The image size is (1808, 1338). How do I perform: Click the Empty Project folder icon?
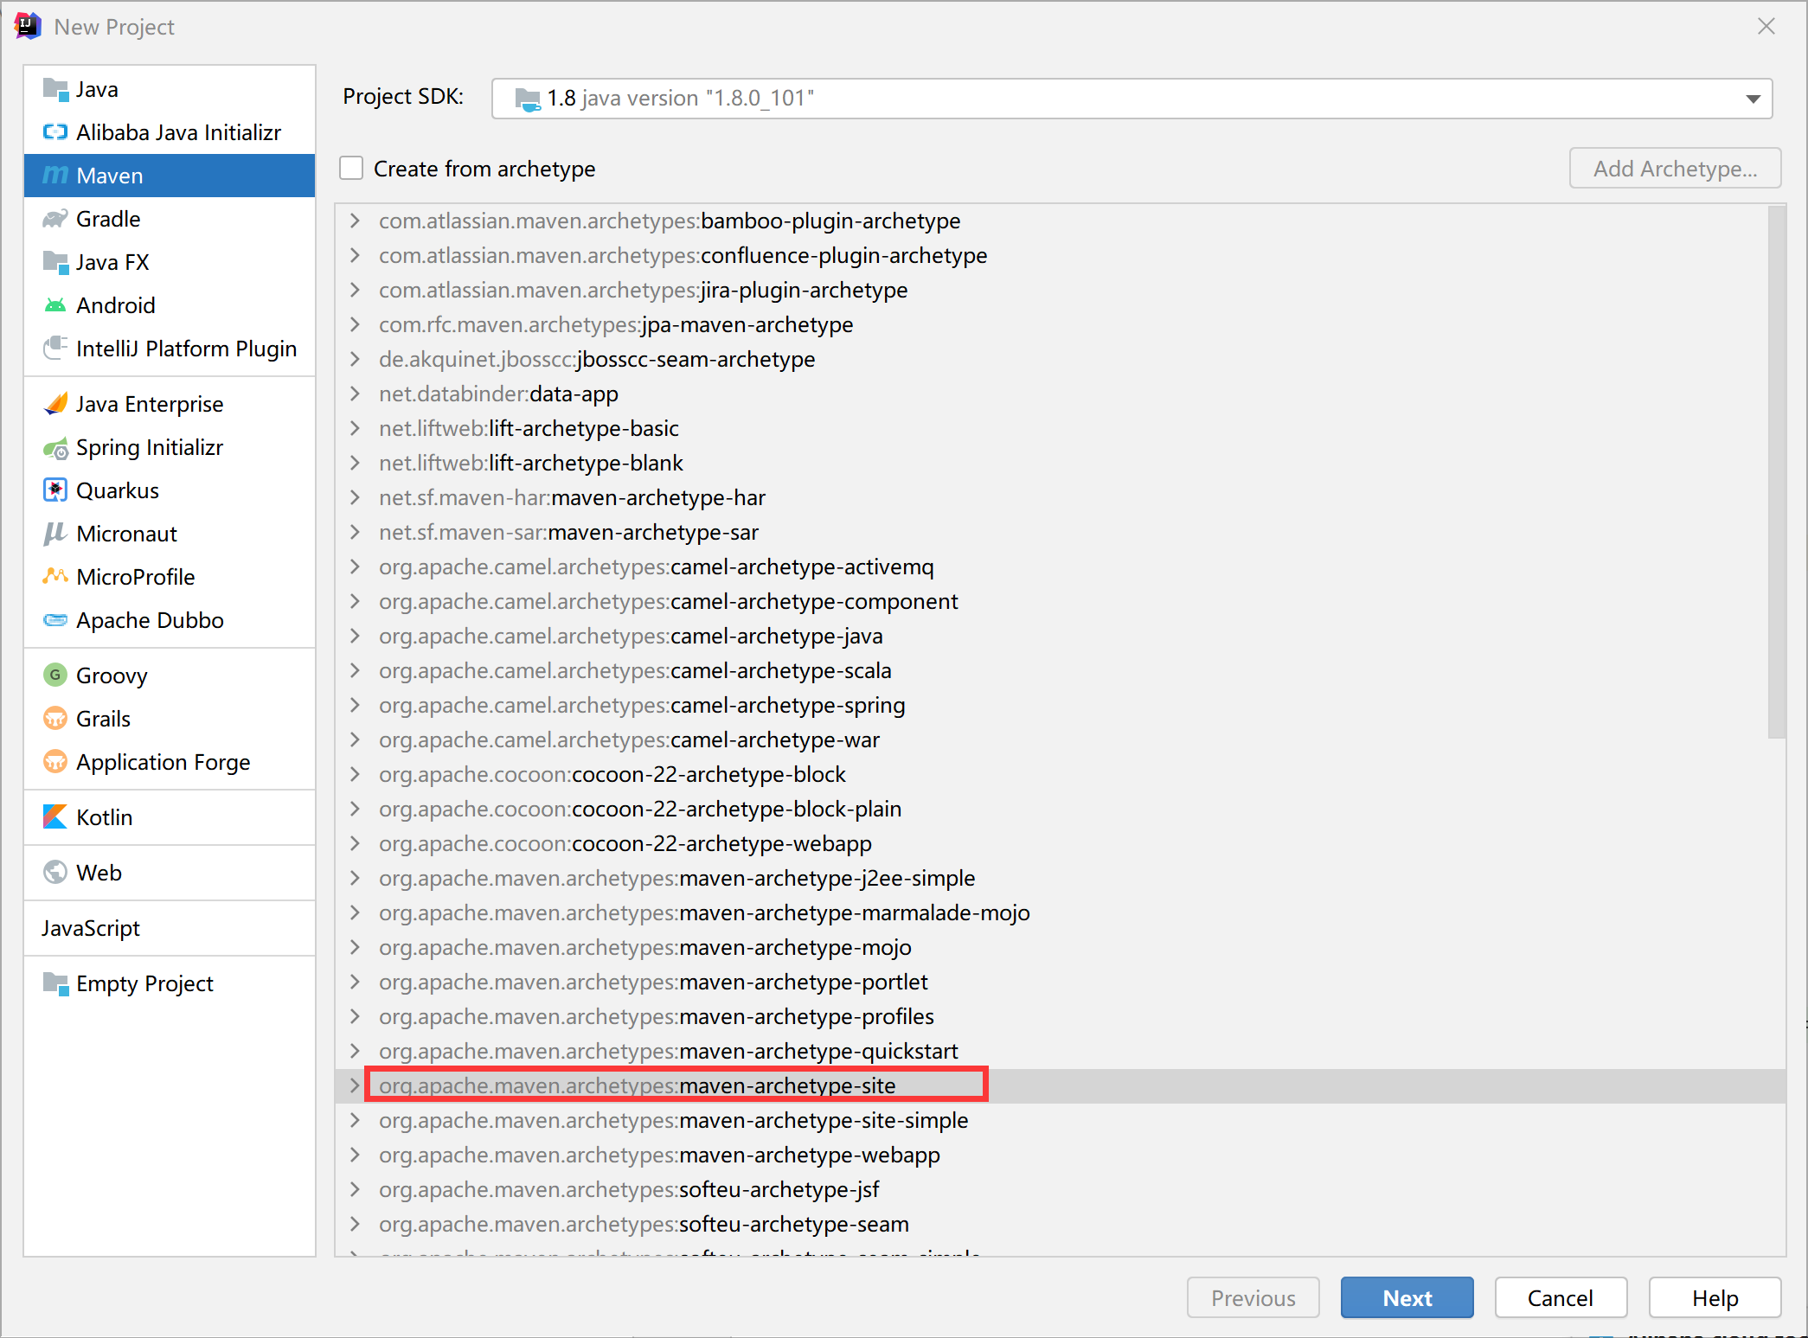(55, 983)
